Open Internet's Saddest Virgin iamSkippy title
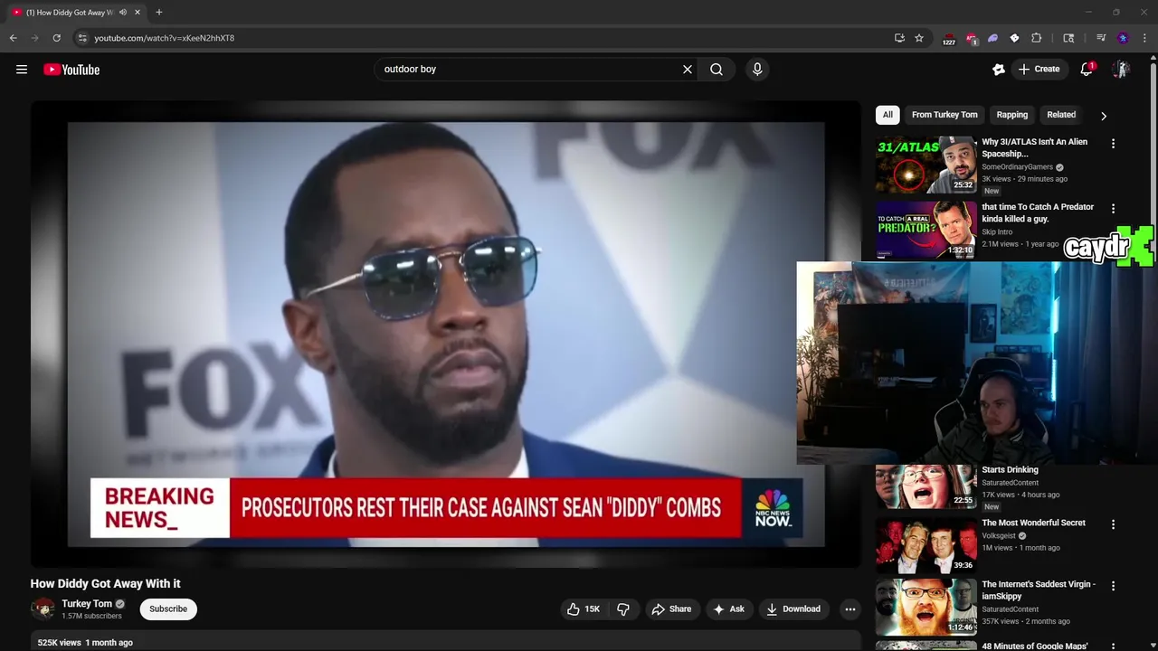 coord(1039,590)
